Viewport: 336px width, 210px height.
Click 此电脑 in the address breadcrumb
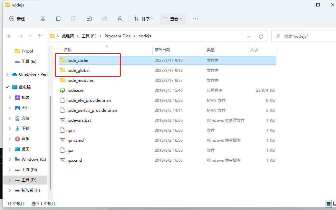coord(68,36)
